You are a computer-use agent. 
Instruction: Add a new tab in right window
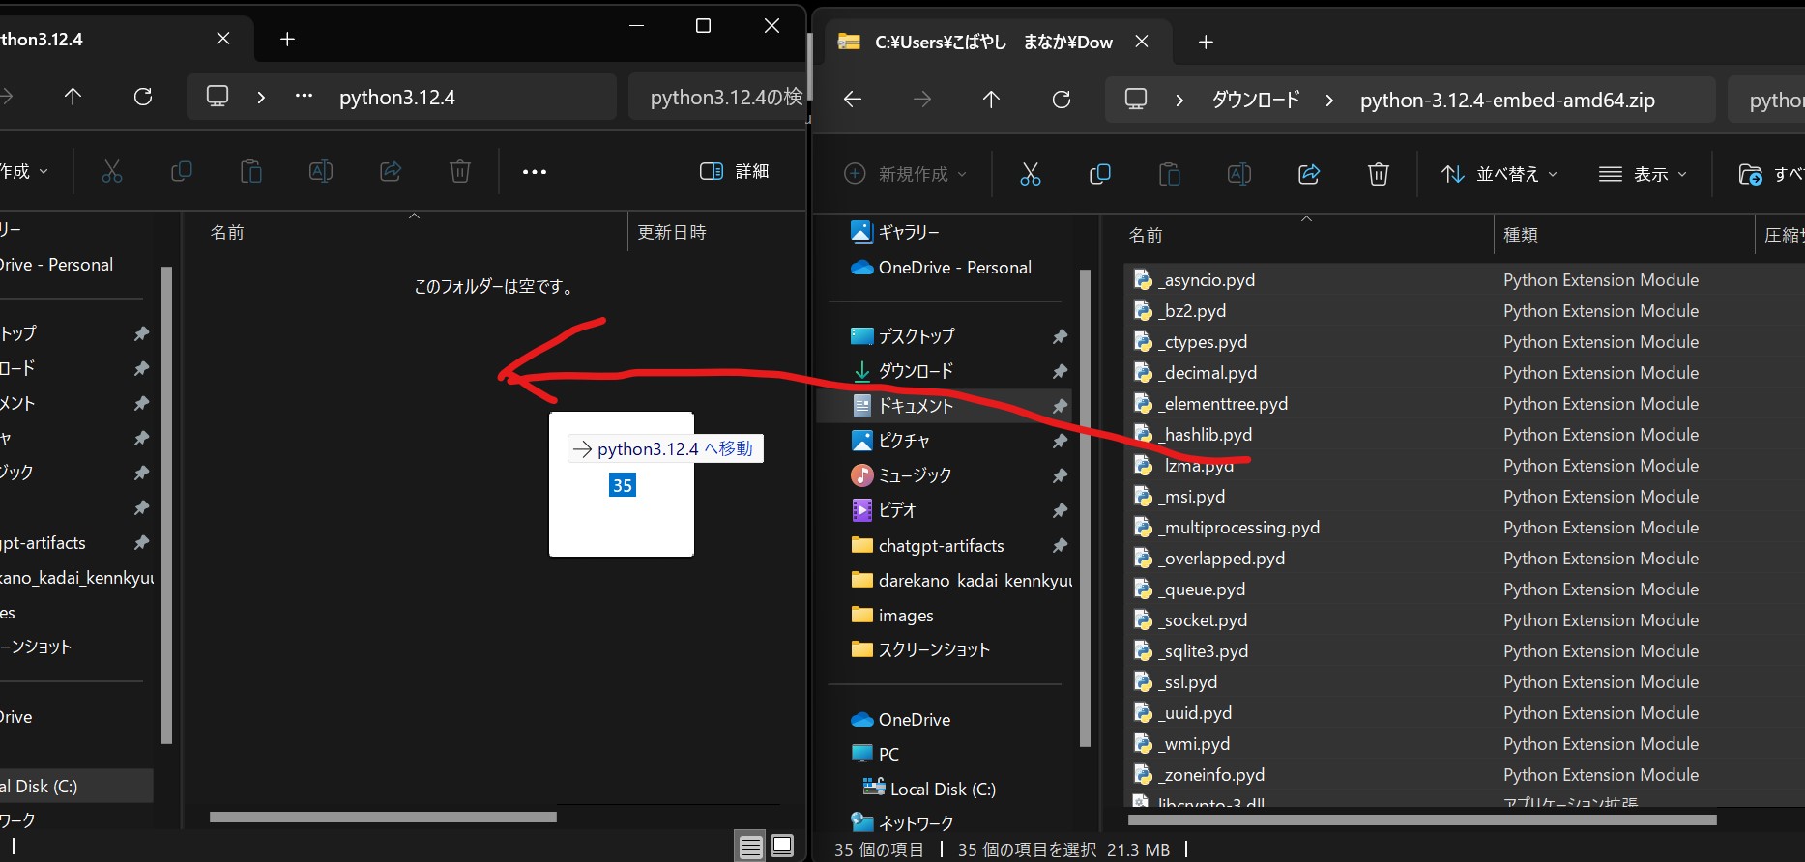(1205, 42)
